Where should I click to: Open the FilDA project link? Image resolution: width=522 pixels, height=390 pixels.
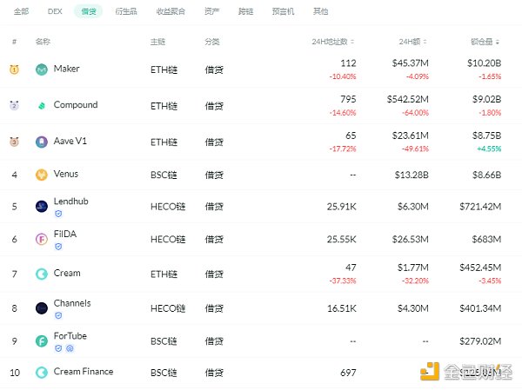(65, 234)
